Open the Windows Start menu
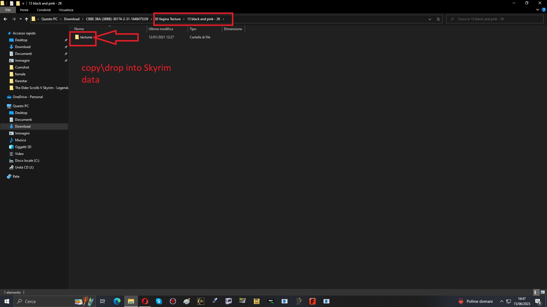This screenshot has height=307, width=547. click(x=6, y=301)
